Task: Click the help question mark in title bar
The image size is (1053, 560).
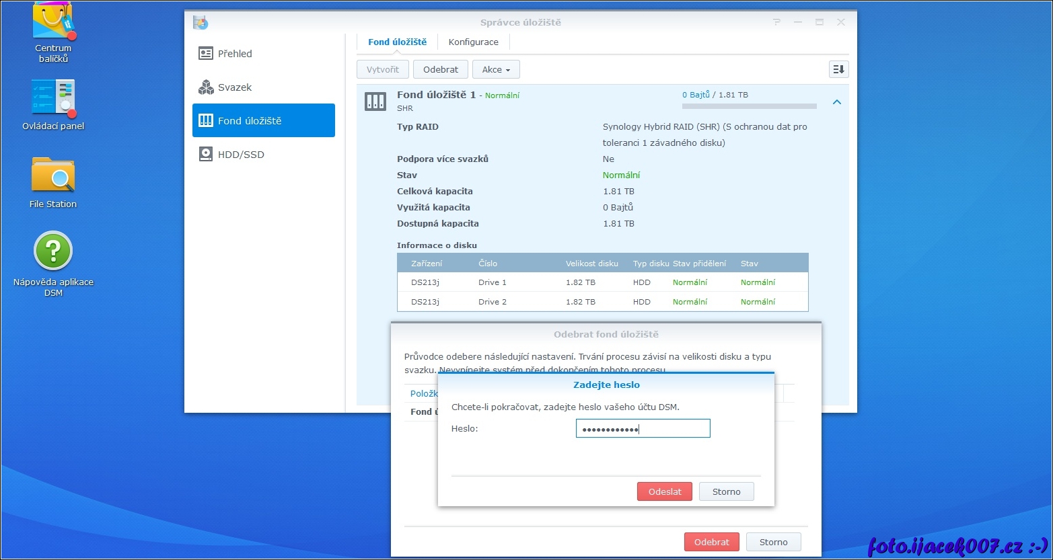Action: [777, 22]
